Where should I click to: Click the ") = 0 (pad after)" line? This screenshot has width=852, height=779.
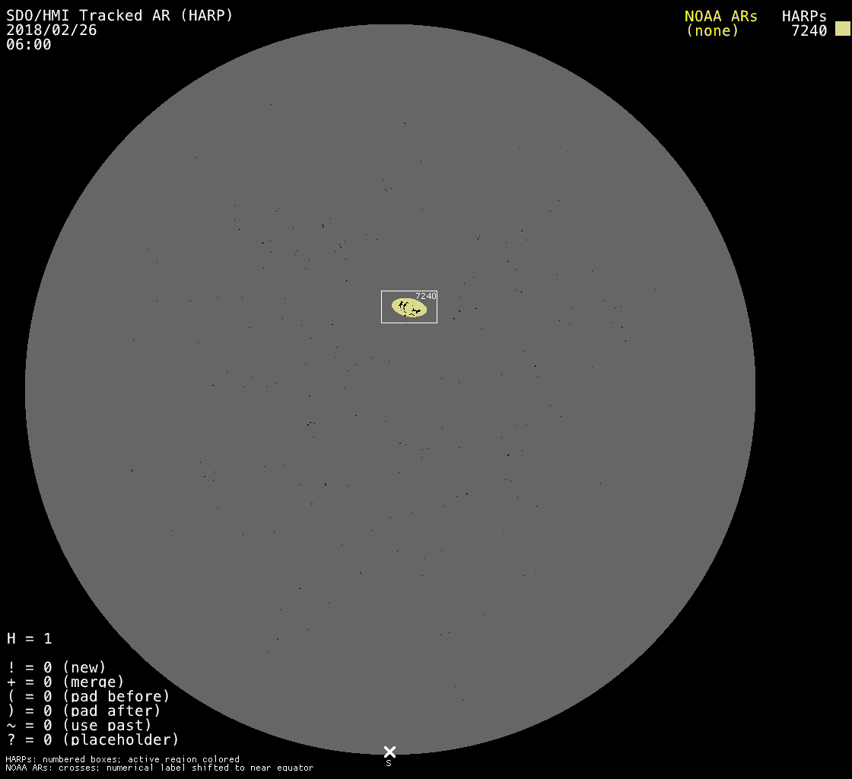pyautogui.click(x=84, y=711)
